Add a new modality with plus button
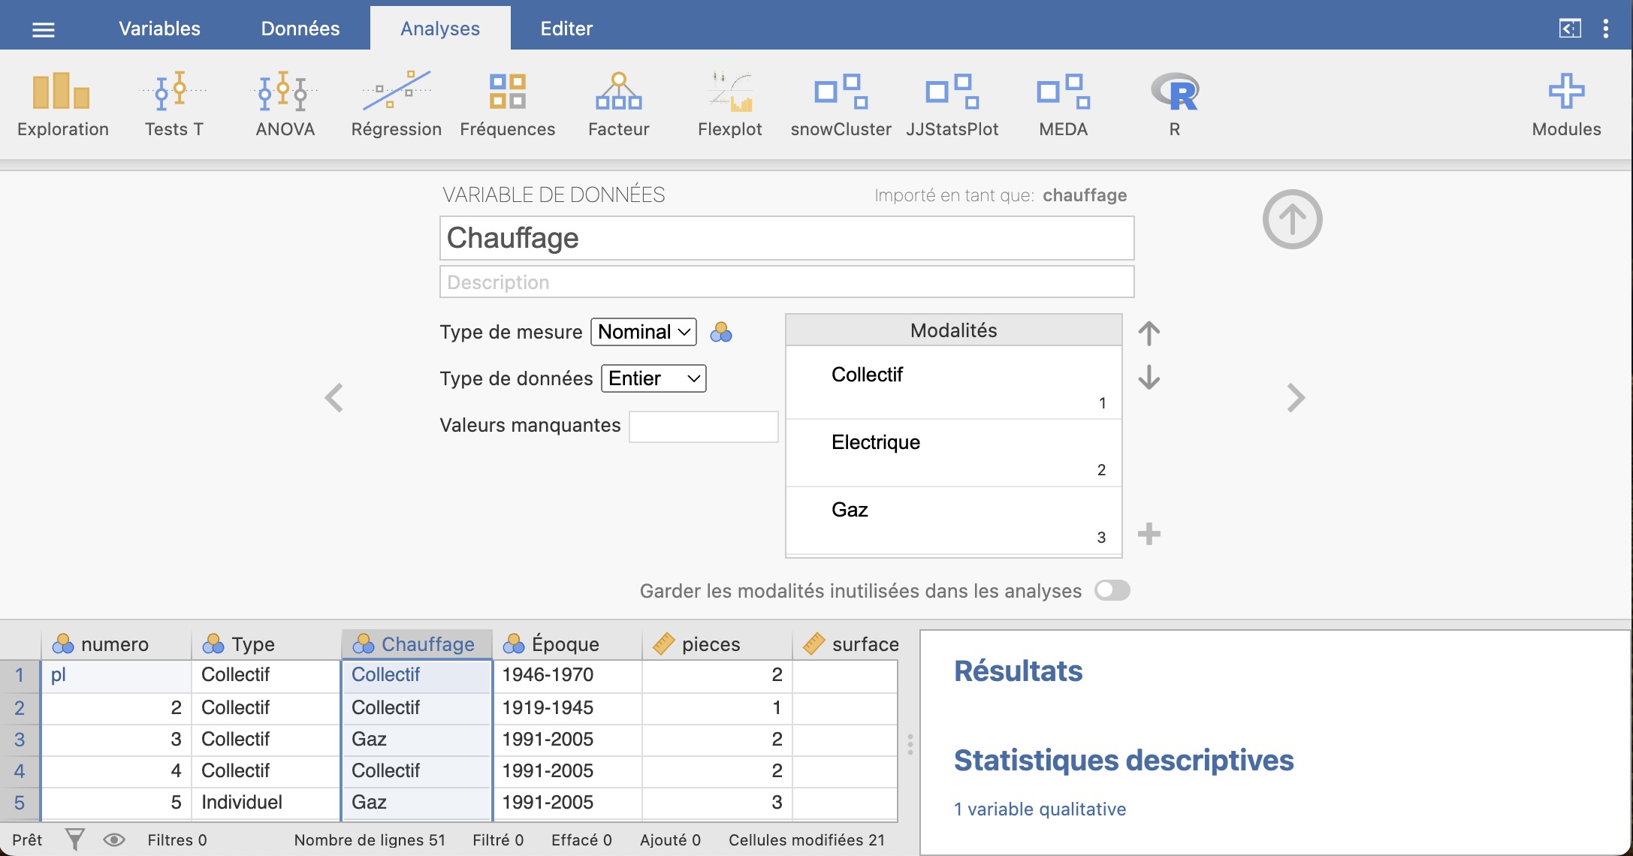The height and width of the screenshot is (856, 1633). click(x=1149, y=534)
